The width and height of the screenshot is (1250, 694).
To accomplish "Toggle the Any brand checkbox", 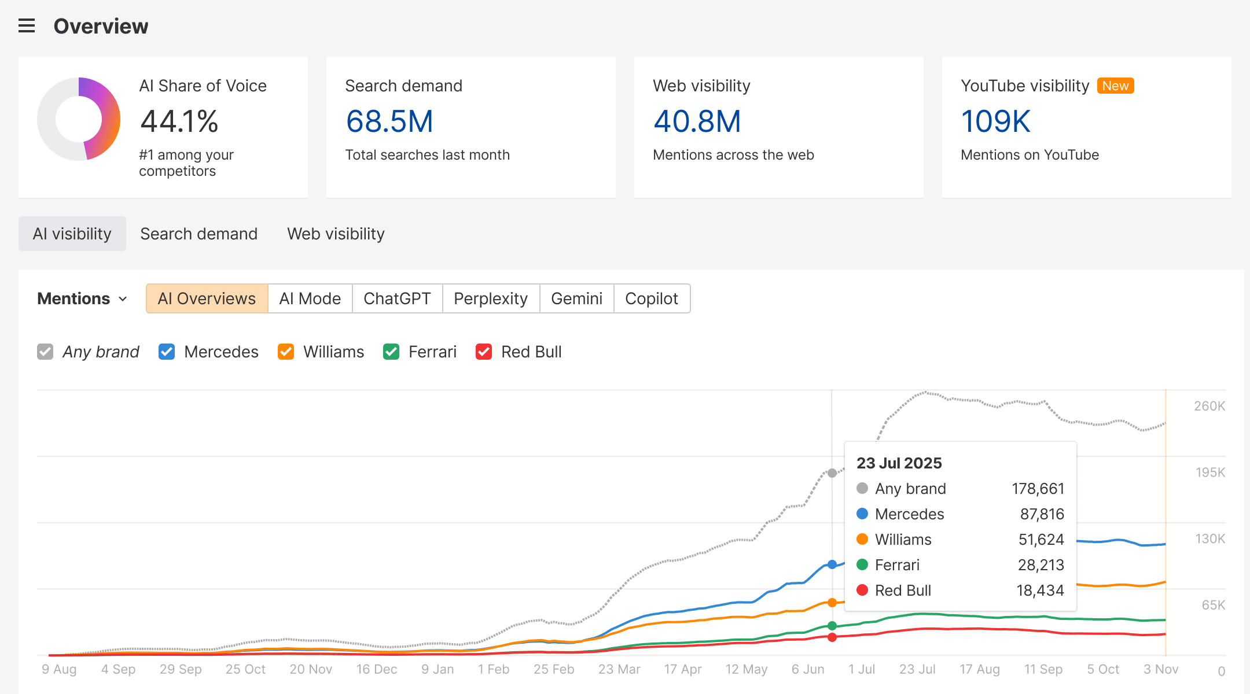I will tap(45, 352).
